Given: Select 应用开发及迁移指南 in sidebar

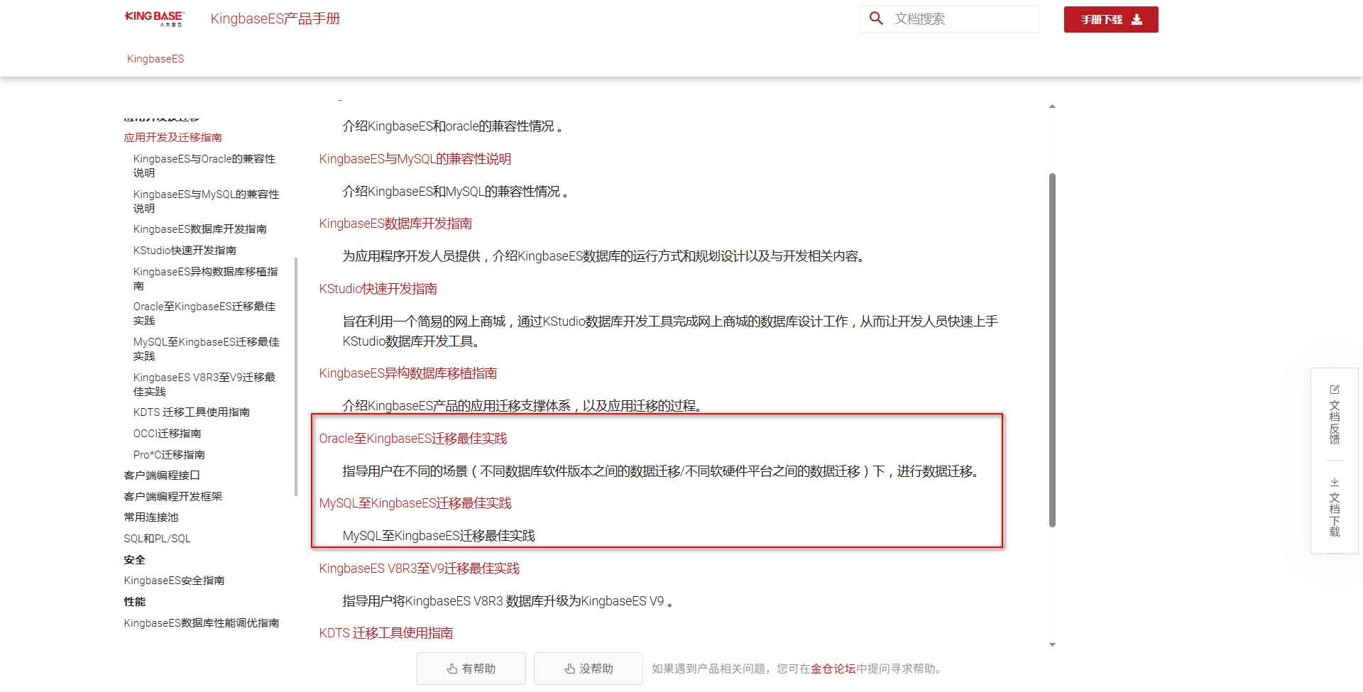Looking at the screenshot, I should pyautogui.click(x=173, y=138).
